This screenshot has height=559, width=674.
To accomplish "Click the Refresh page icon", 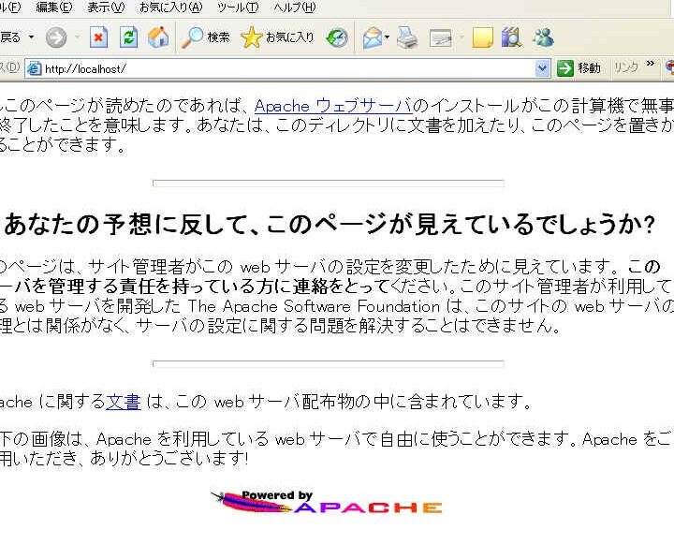I will pos(128,37).
